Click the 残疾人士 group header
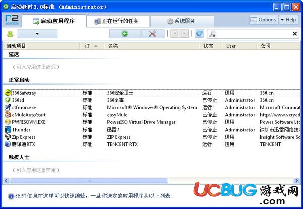 click(x=19, y=157)
